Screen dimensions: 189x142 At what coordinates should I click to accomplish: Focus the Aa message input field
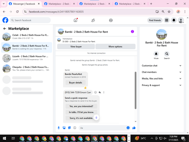pos(103,128)
